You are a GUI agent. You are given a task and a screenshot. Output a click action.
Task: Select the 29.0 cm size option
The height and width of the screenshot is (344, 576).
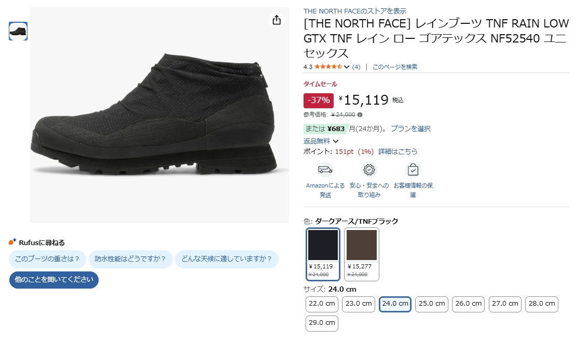[322, 323]
